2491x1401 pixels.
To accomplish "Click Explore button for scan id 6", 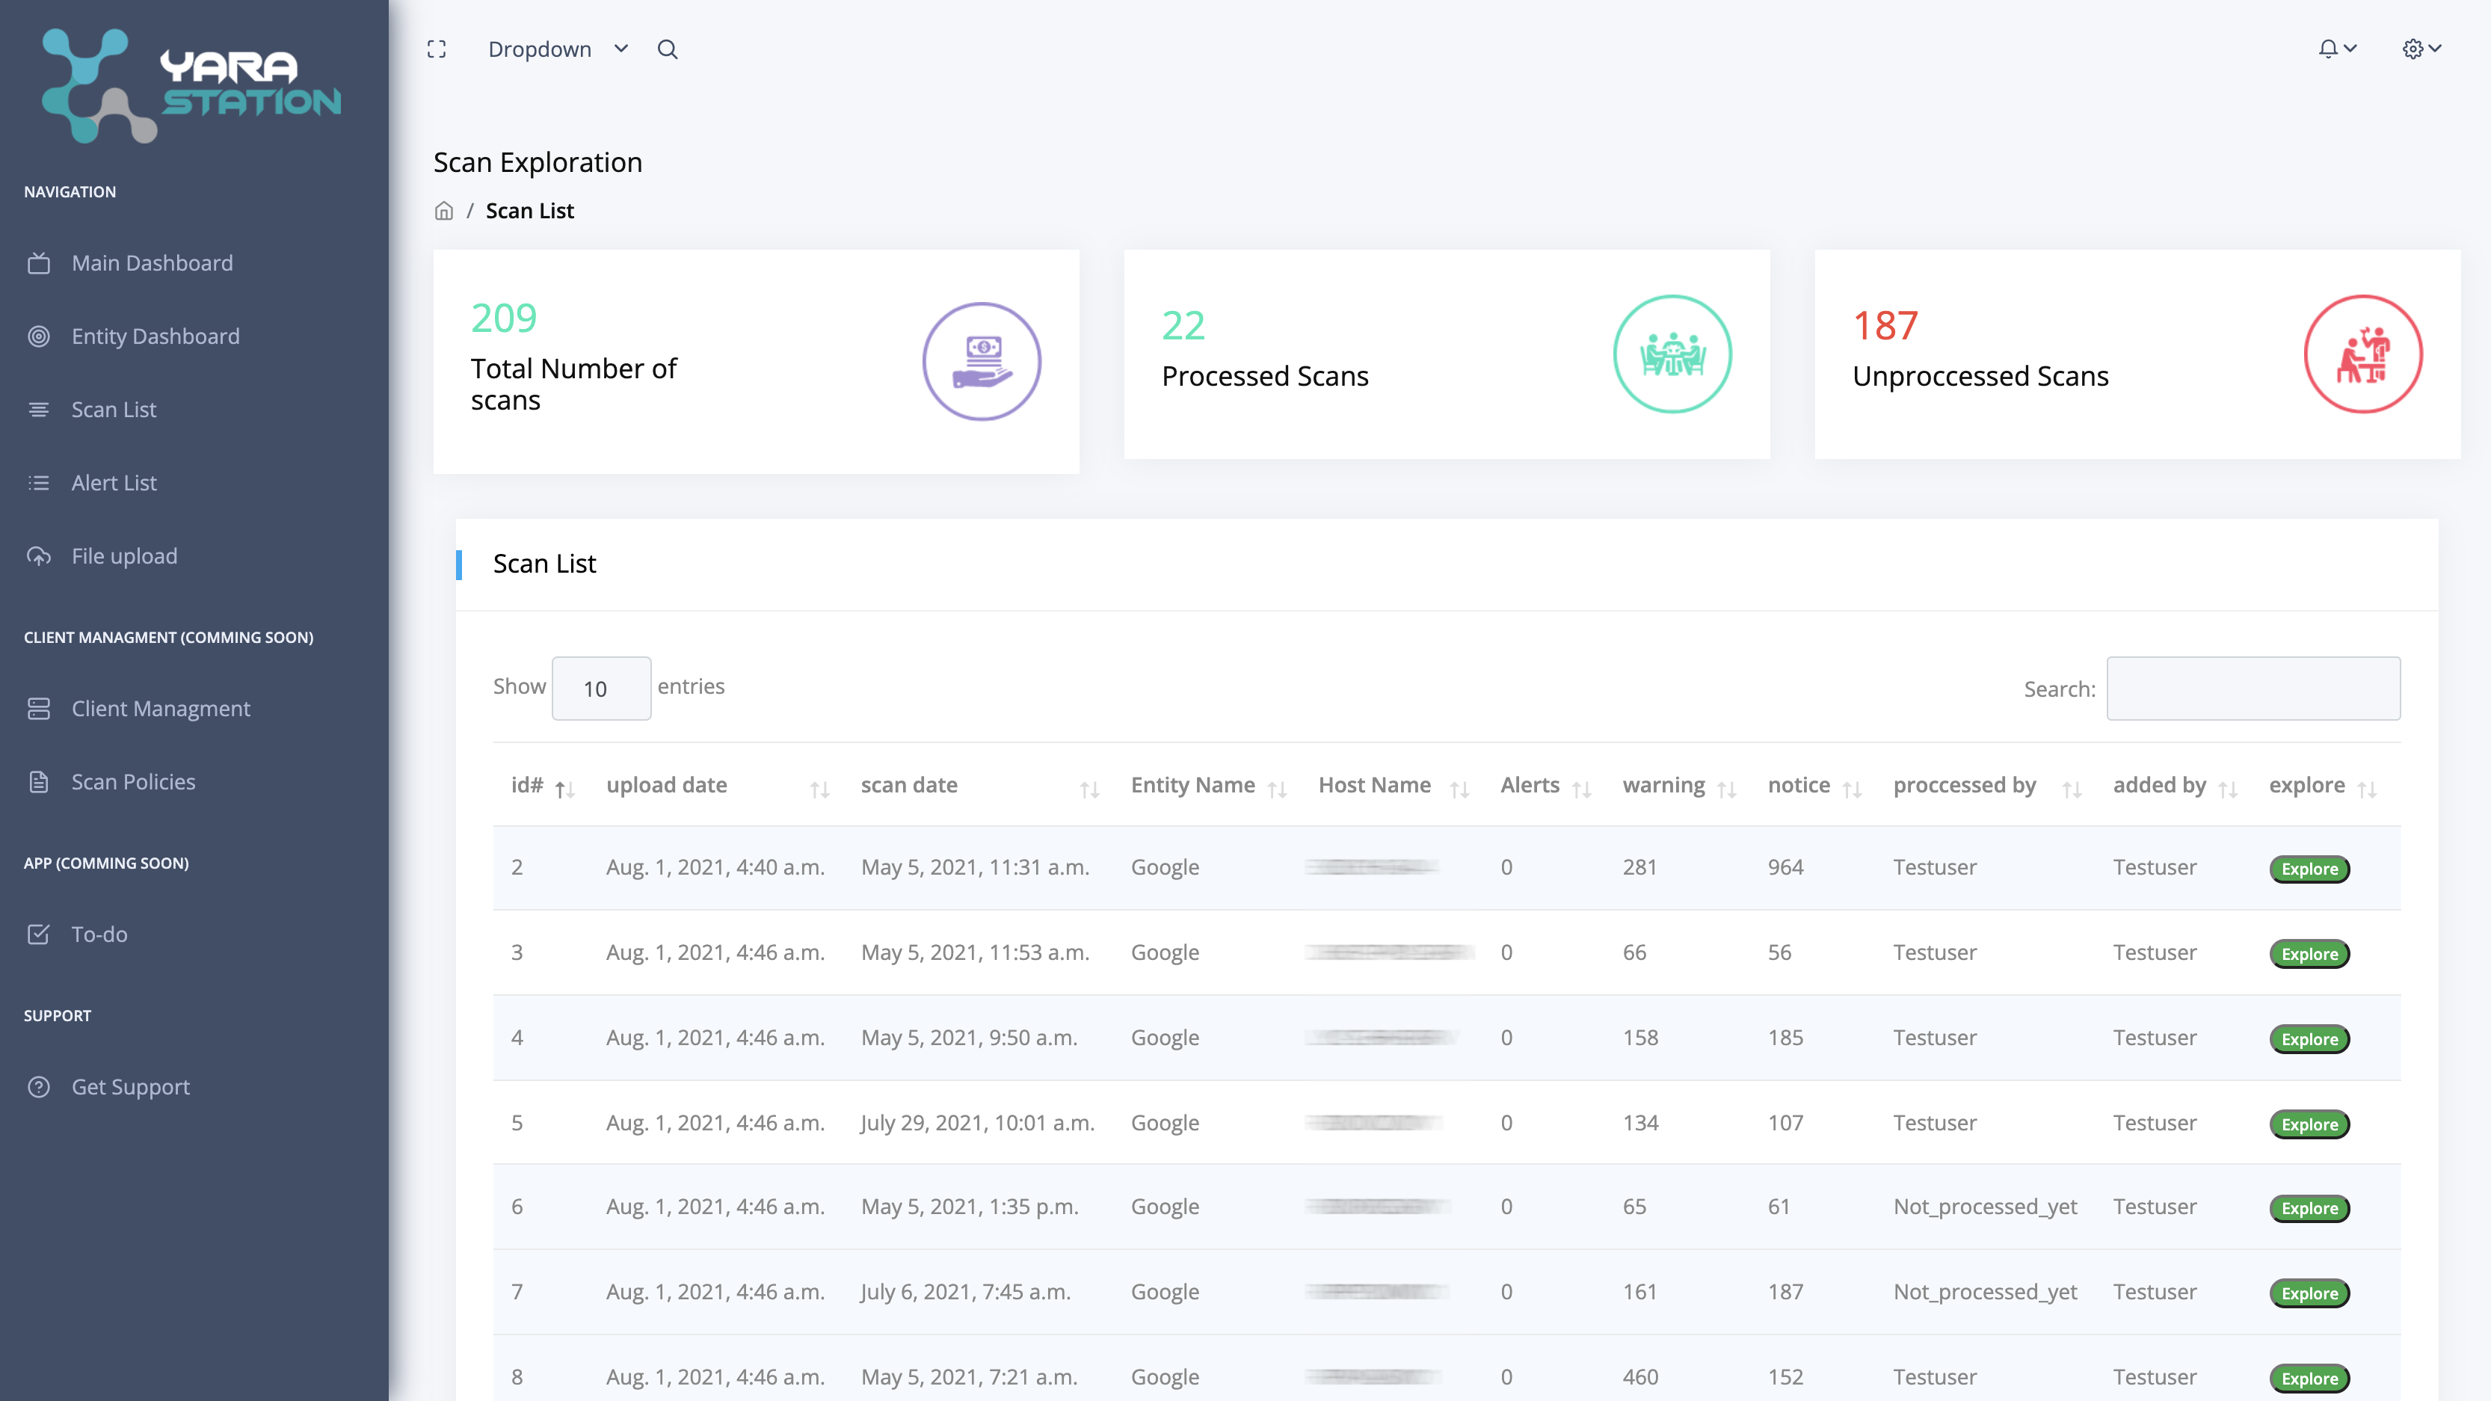I will 2309,1207.
